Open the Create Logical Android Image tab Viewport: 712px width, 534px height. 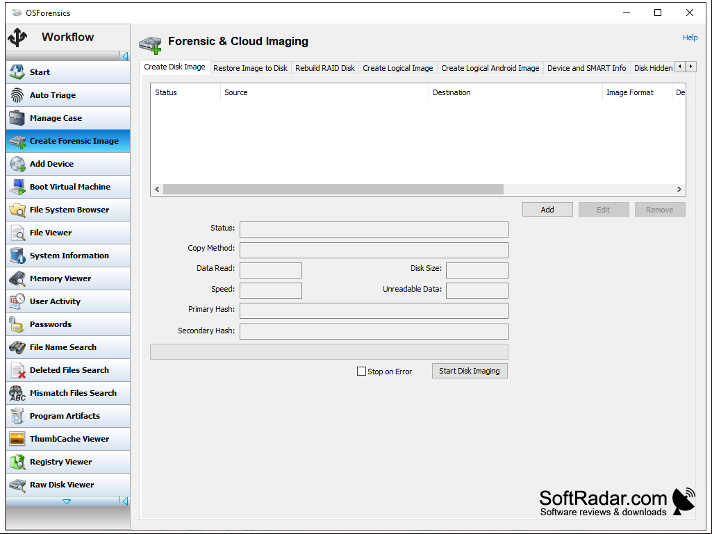tap(490, 68)
